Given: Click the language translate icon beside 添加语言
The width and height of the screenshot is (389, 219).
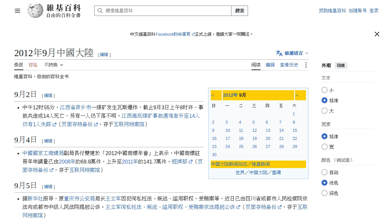Looking at the screenshot, I should point(279,53).
